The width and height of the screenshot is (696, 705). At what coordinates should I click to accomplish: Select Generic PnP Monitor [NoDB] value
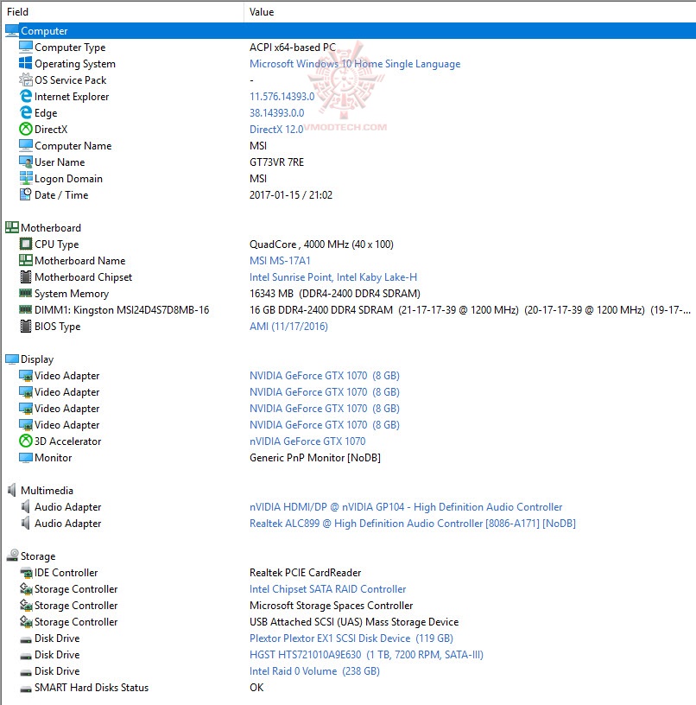[x=315, y=458]
